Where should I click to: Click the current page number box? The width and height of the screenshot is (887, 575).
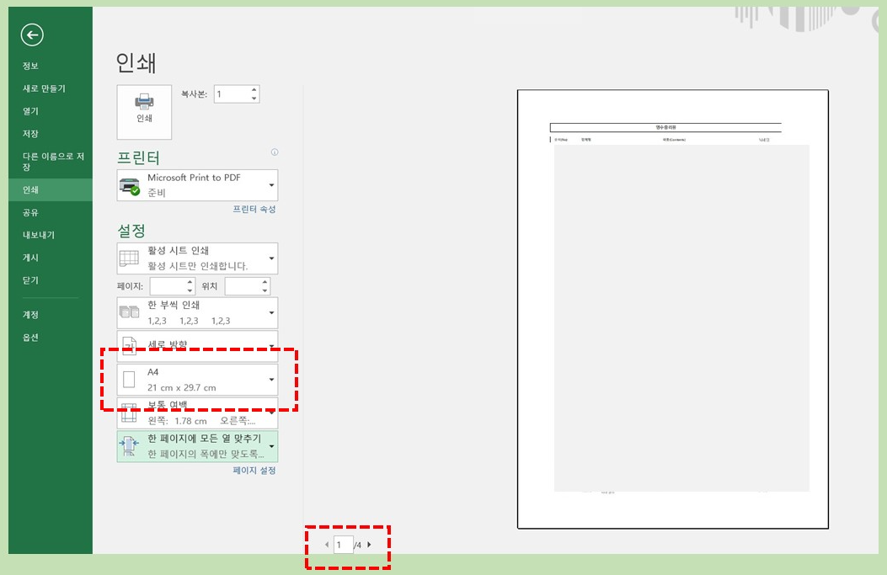344,545
